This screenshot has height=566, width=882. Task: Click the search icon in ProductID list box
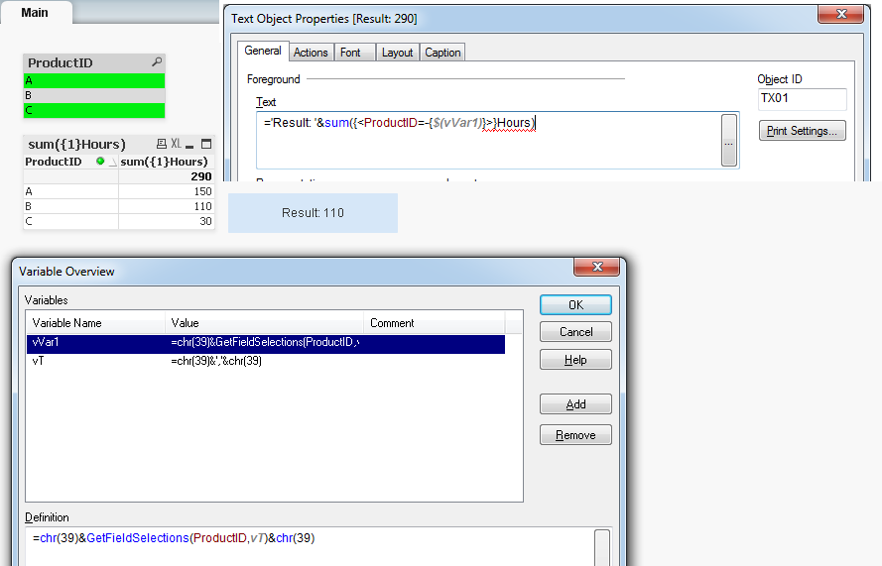coord(156,62)
